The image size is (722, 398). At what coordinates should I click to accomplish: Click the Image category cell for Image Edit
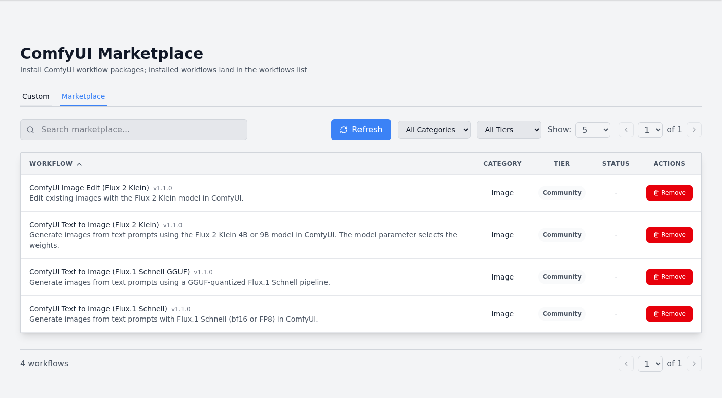point(502,193)
